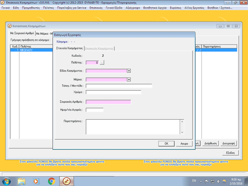Expand the Είδος Κοσμήματος dropdown arrow
The height and width of the screenshot is (186, 248).
click(129, 71)
